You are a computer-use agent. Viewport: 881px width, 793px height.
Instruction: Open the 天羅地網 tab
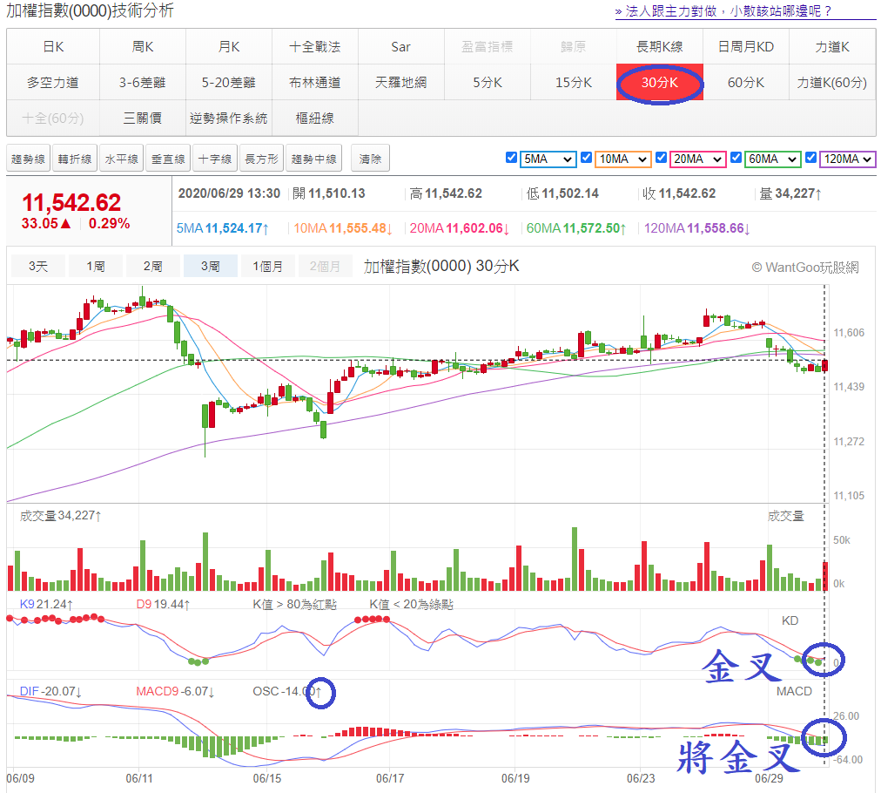pyautogui.click(x=400, y=83)
